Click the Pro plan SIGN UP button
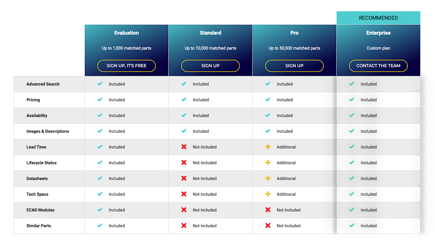This screenshot has height=243, width=435. (x=294, y=66)
